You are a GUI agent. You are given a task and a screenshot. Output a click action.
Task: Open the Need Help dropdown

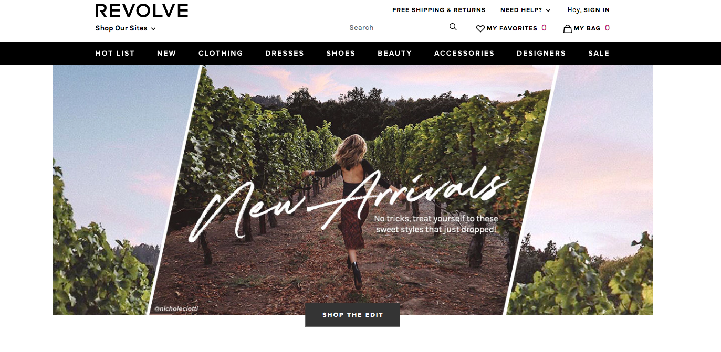525,10
